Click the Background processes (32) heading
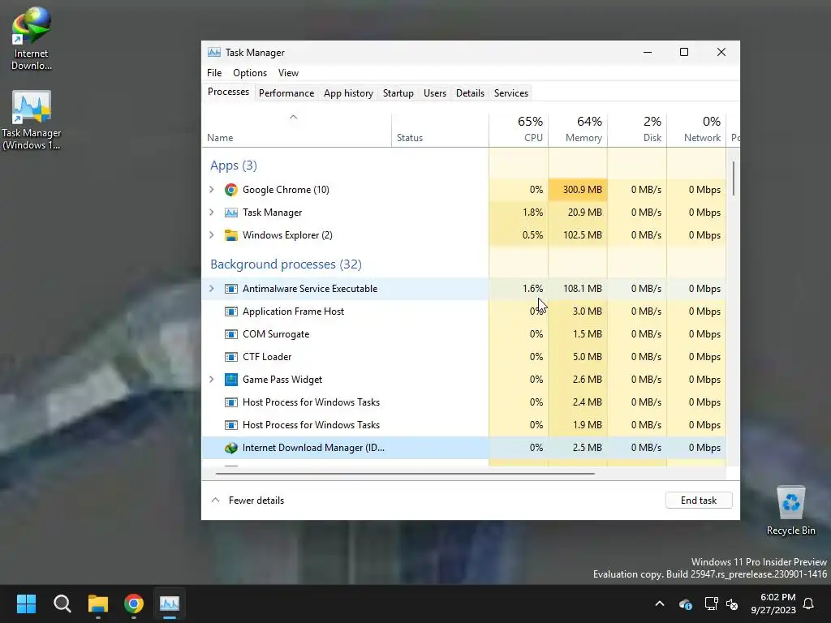 coord(286,264)
